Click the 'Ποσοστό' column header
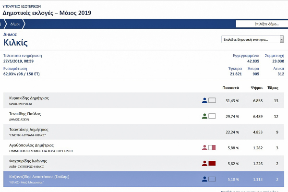 (x=231, y=88)
